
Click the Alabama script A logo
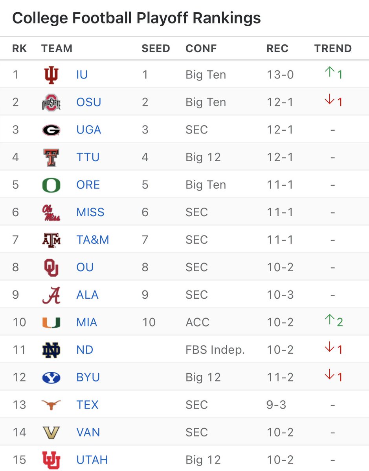pos(51,295)
